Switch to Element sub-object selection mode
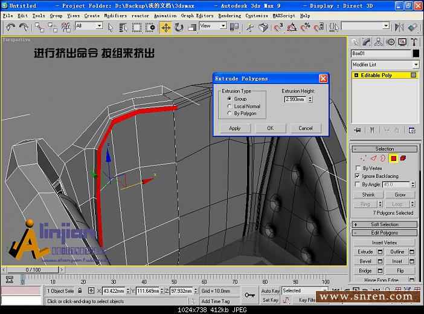 [x=403, y=159]
